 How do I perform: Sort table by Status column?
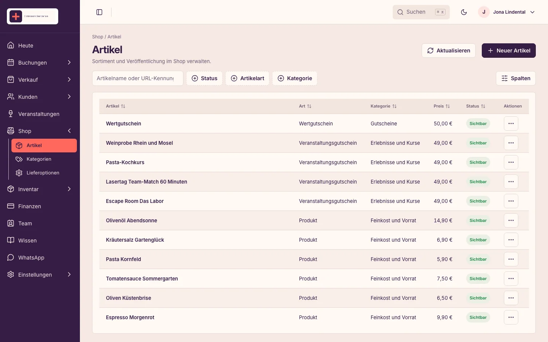[x=476, y=106]
